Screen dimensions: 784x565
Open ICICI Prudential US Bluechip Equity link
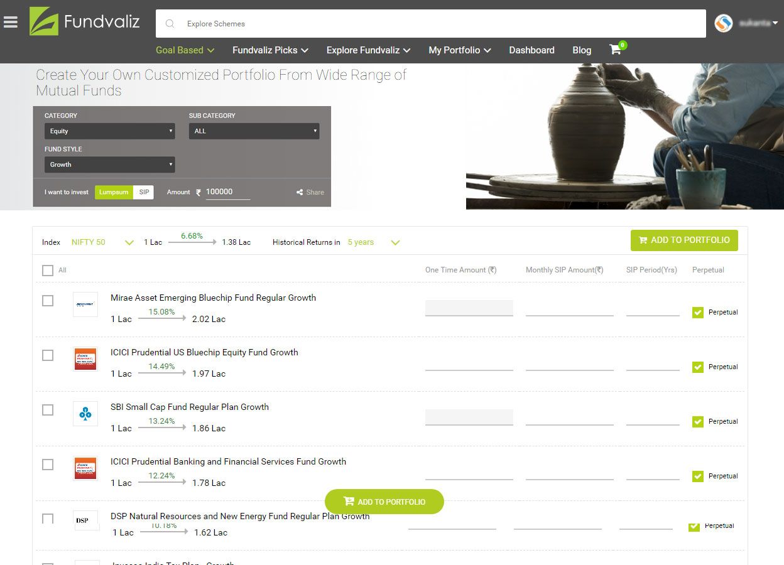coord(204,352)
